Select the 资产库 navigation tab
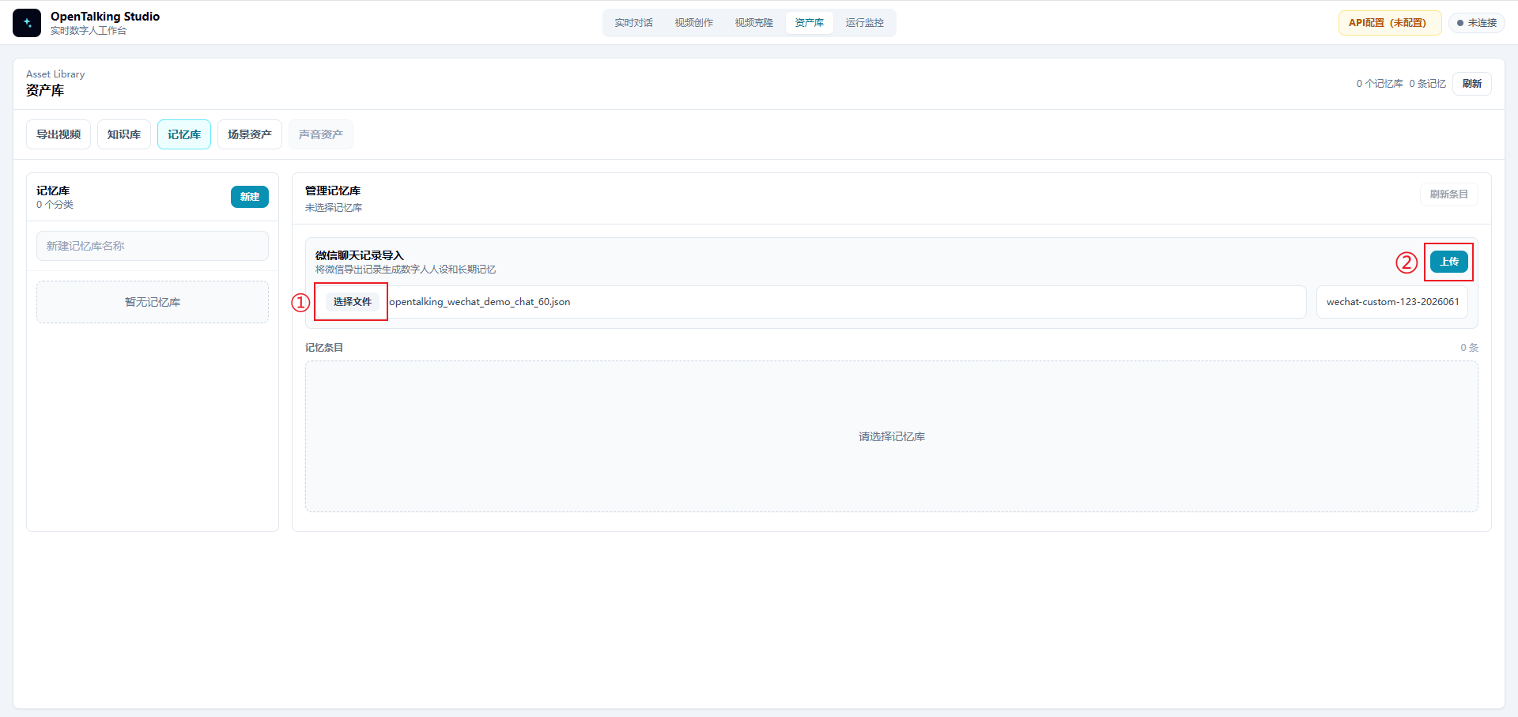The height and width of the screenshot is (717, 1518). pyautogui.click(x=810, y=23)
